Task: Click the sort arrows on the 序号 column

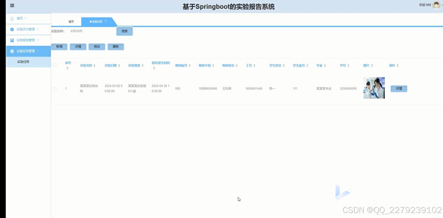Action: pyautogui.click(x=68, y=68)
